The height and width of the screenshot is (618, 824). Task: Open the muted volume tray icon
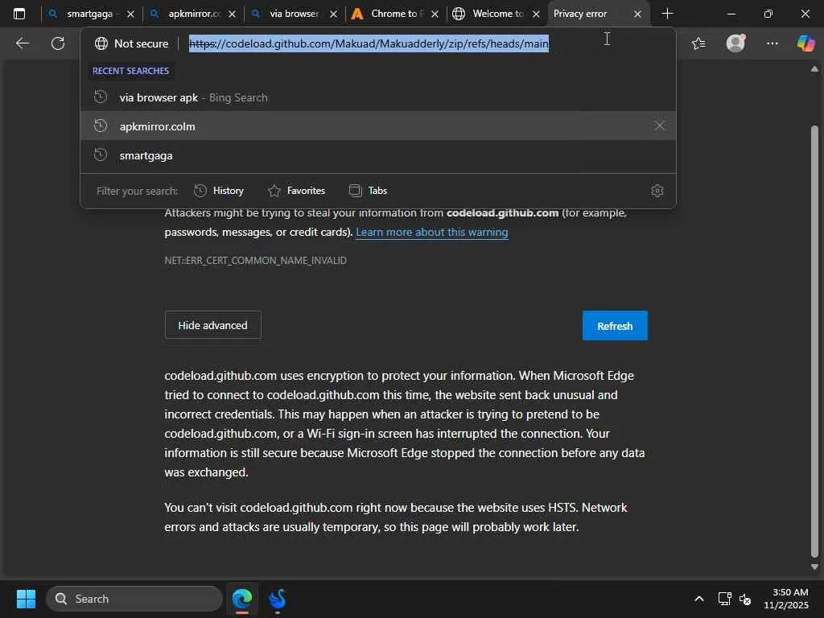pos(745,599)
